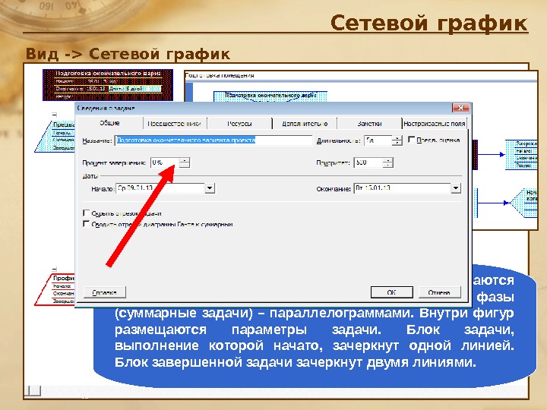Collapse the Профи... summary task using minus sign
547x410 pixels.
[55, 269]
